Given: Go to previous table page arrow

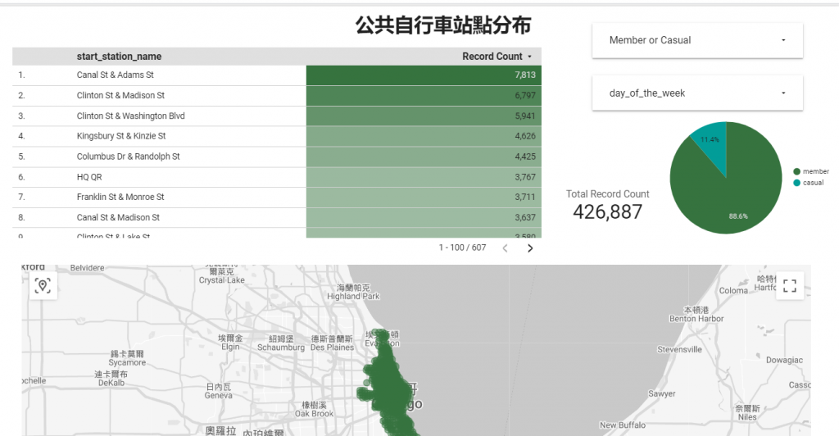Looking at the screenshot, I should pyautogui.click(x=505, y=248).
